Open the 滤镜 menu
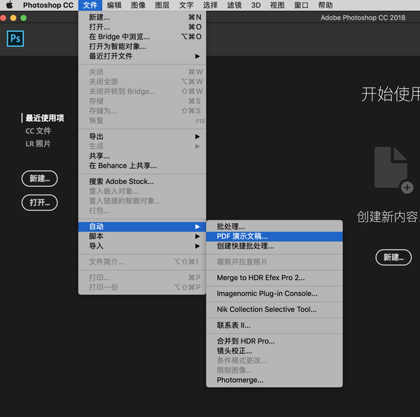 234,5
